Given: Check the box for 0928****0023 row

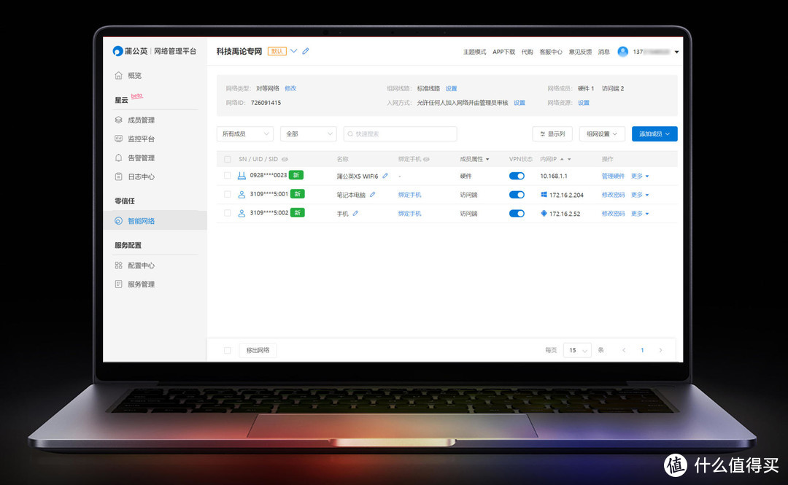Looking at the screenshot, I should click(227, 176).
